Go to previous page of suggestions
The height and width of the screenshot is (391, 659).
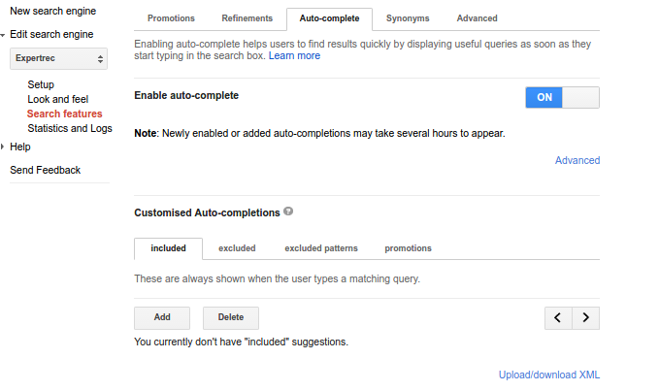557,317
